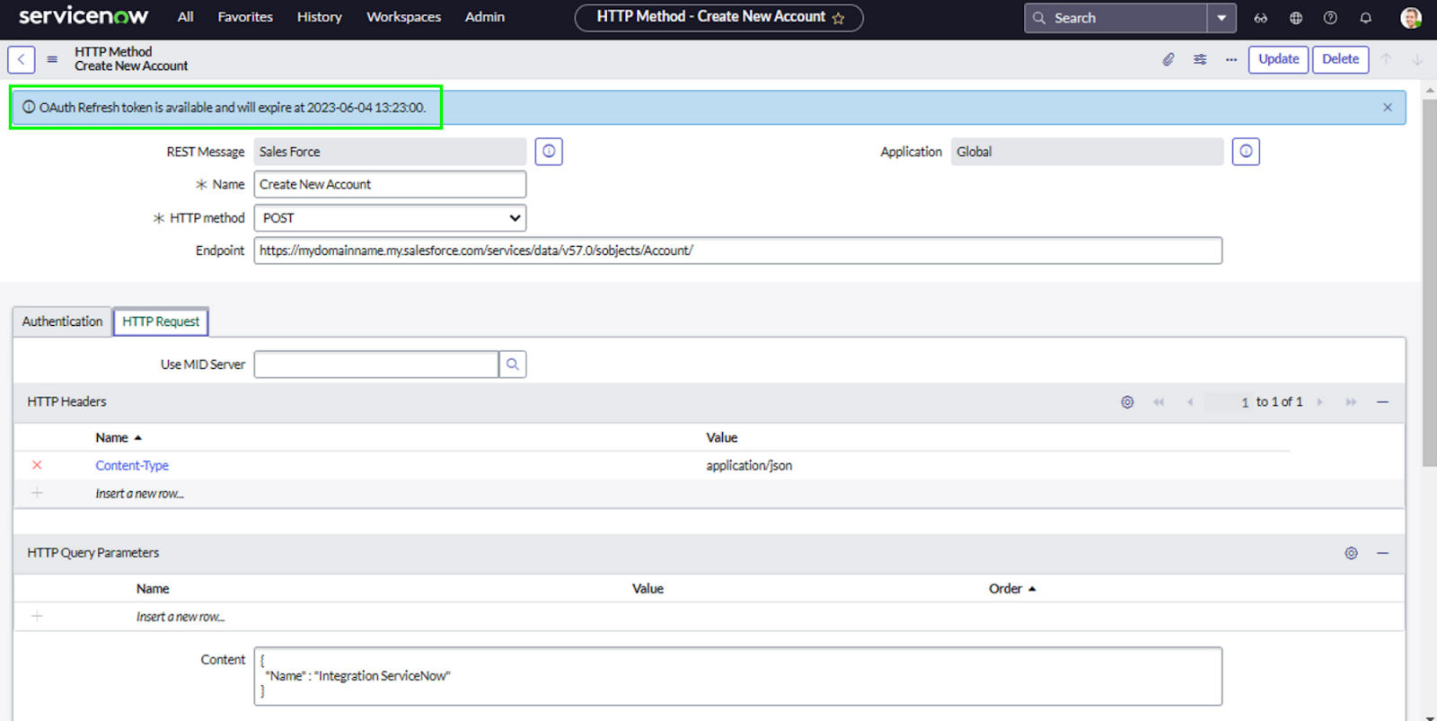Open the form context hamburger menu

click(52, 59)
